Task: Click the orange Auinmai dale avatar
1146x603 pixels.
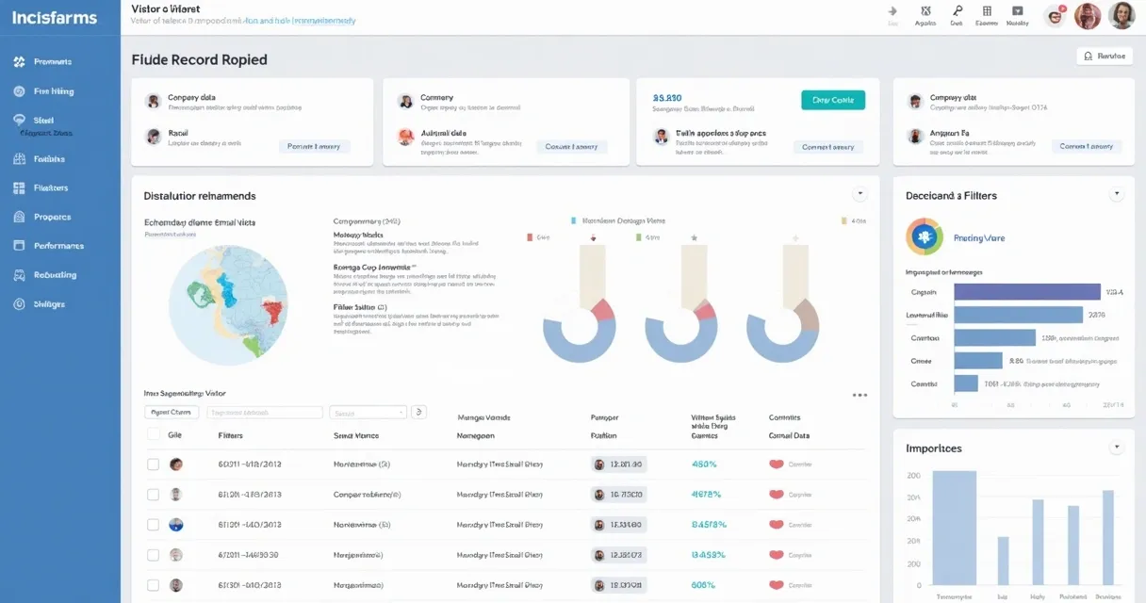Action: (406, 137)
